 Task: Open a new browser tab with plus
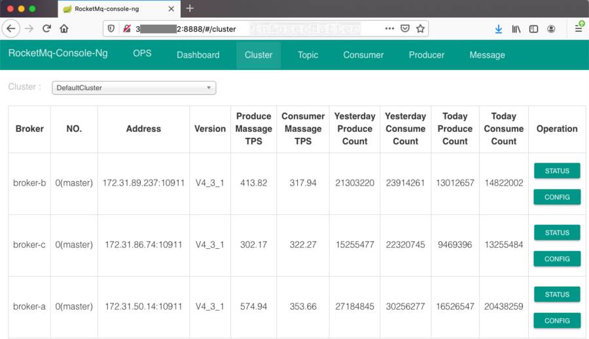(190, 8)
